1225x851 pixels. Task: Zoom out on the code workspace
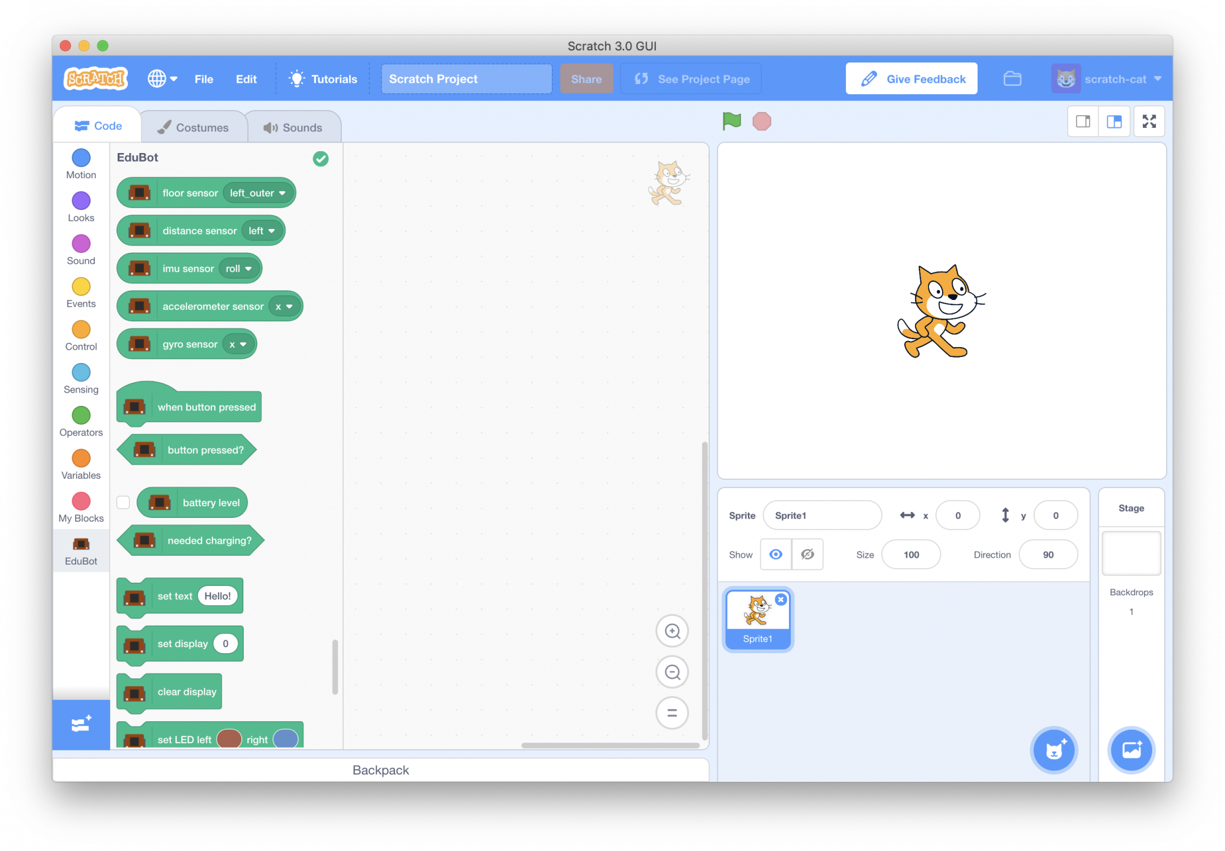672,672
